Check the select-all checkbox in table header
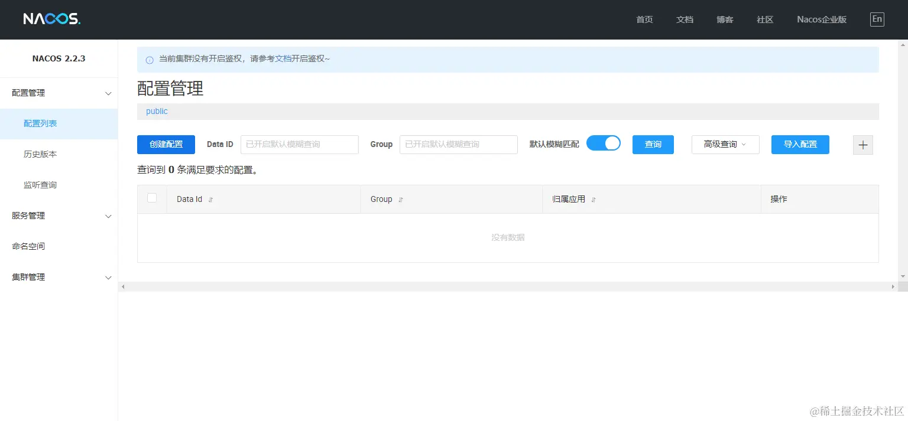The height and width of the screenshot is (421, 908). (x=152, y=198)
